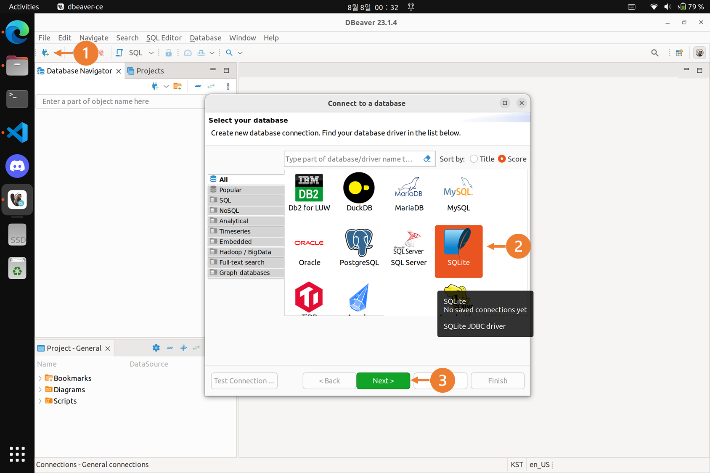Click the Back button
Image resolution: width=710 pixels, height=473 pixels.
(329, 381)
